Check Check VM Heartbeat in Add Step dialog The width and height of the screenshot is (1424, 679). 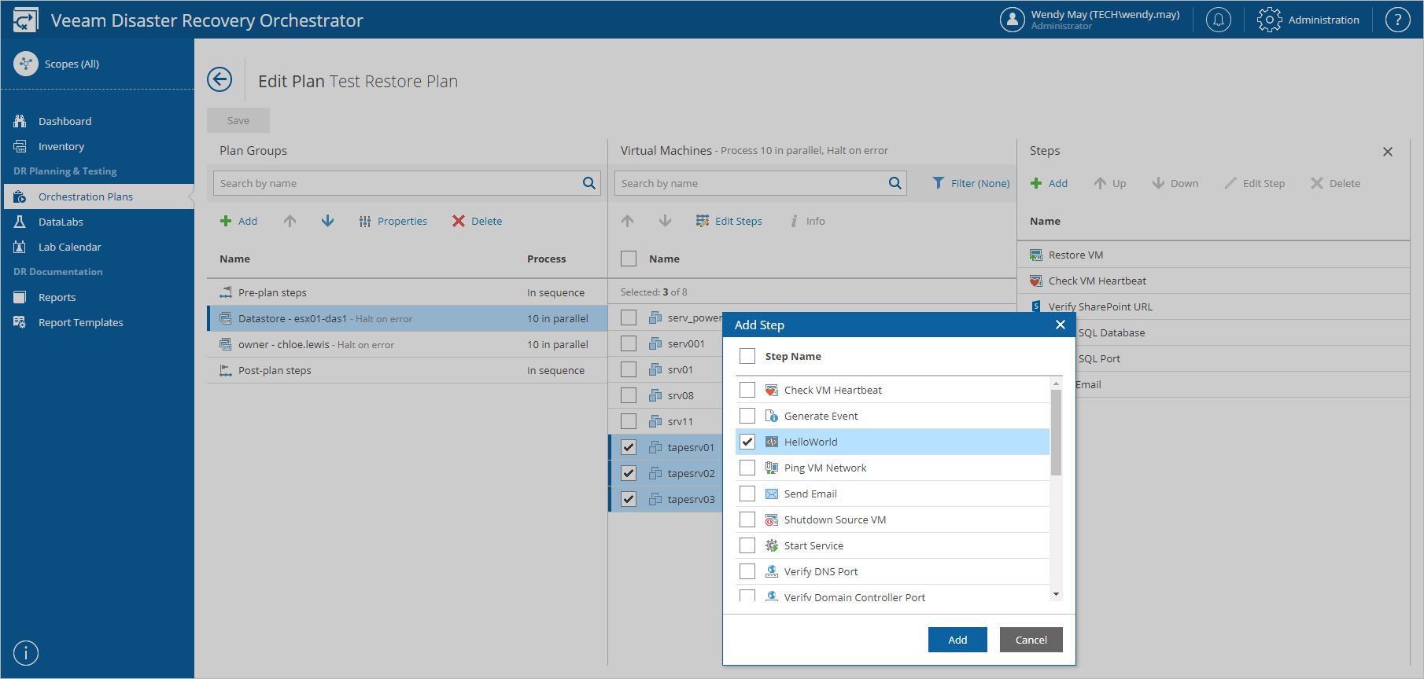coord(747,390)
